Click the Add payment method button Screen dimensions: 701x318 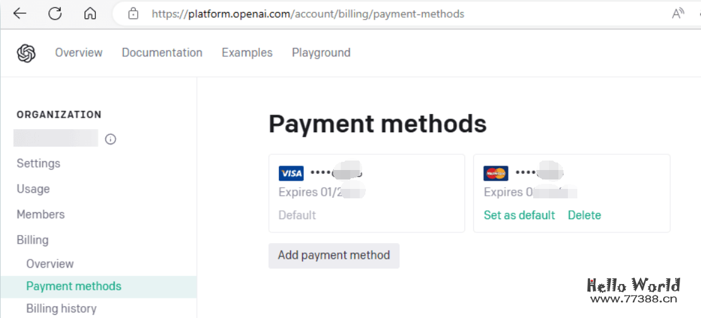334,256
